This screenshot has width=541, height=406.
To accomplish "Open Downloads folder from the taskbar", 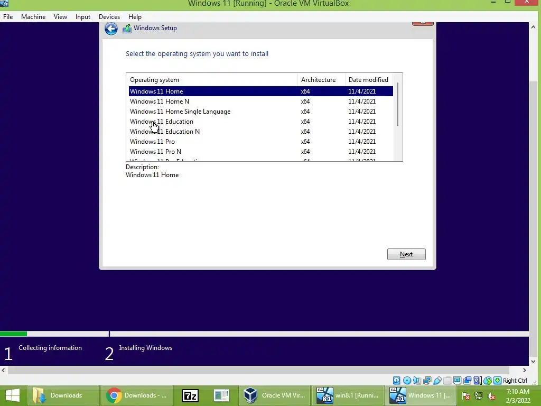I will (x=63, y=395).
